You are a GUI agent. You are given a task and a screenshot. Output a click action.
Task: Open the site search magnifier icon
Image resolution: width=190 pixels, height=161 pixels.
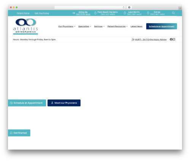pyautogui.click(x=173, y=13)
